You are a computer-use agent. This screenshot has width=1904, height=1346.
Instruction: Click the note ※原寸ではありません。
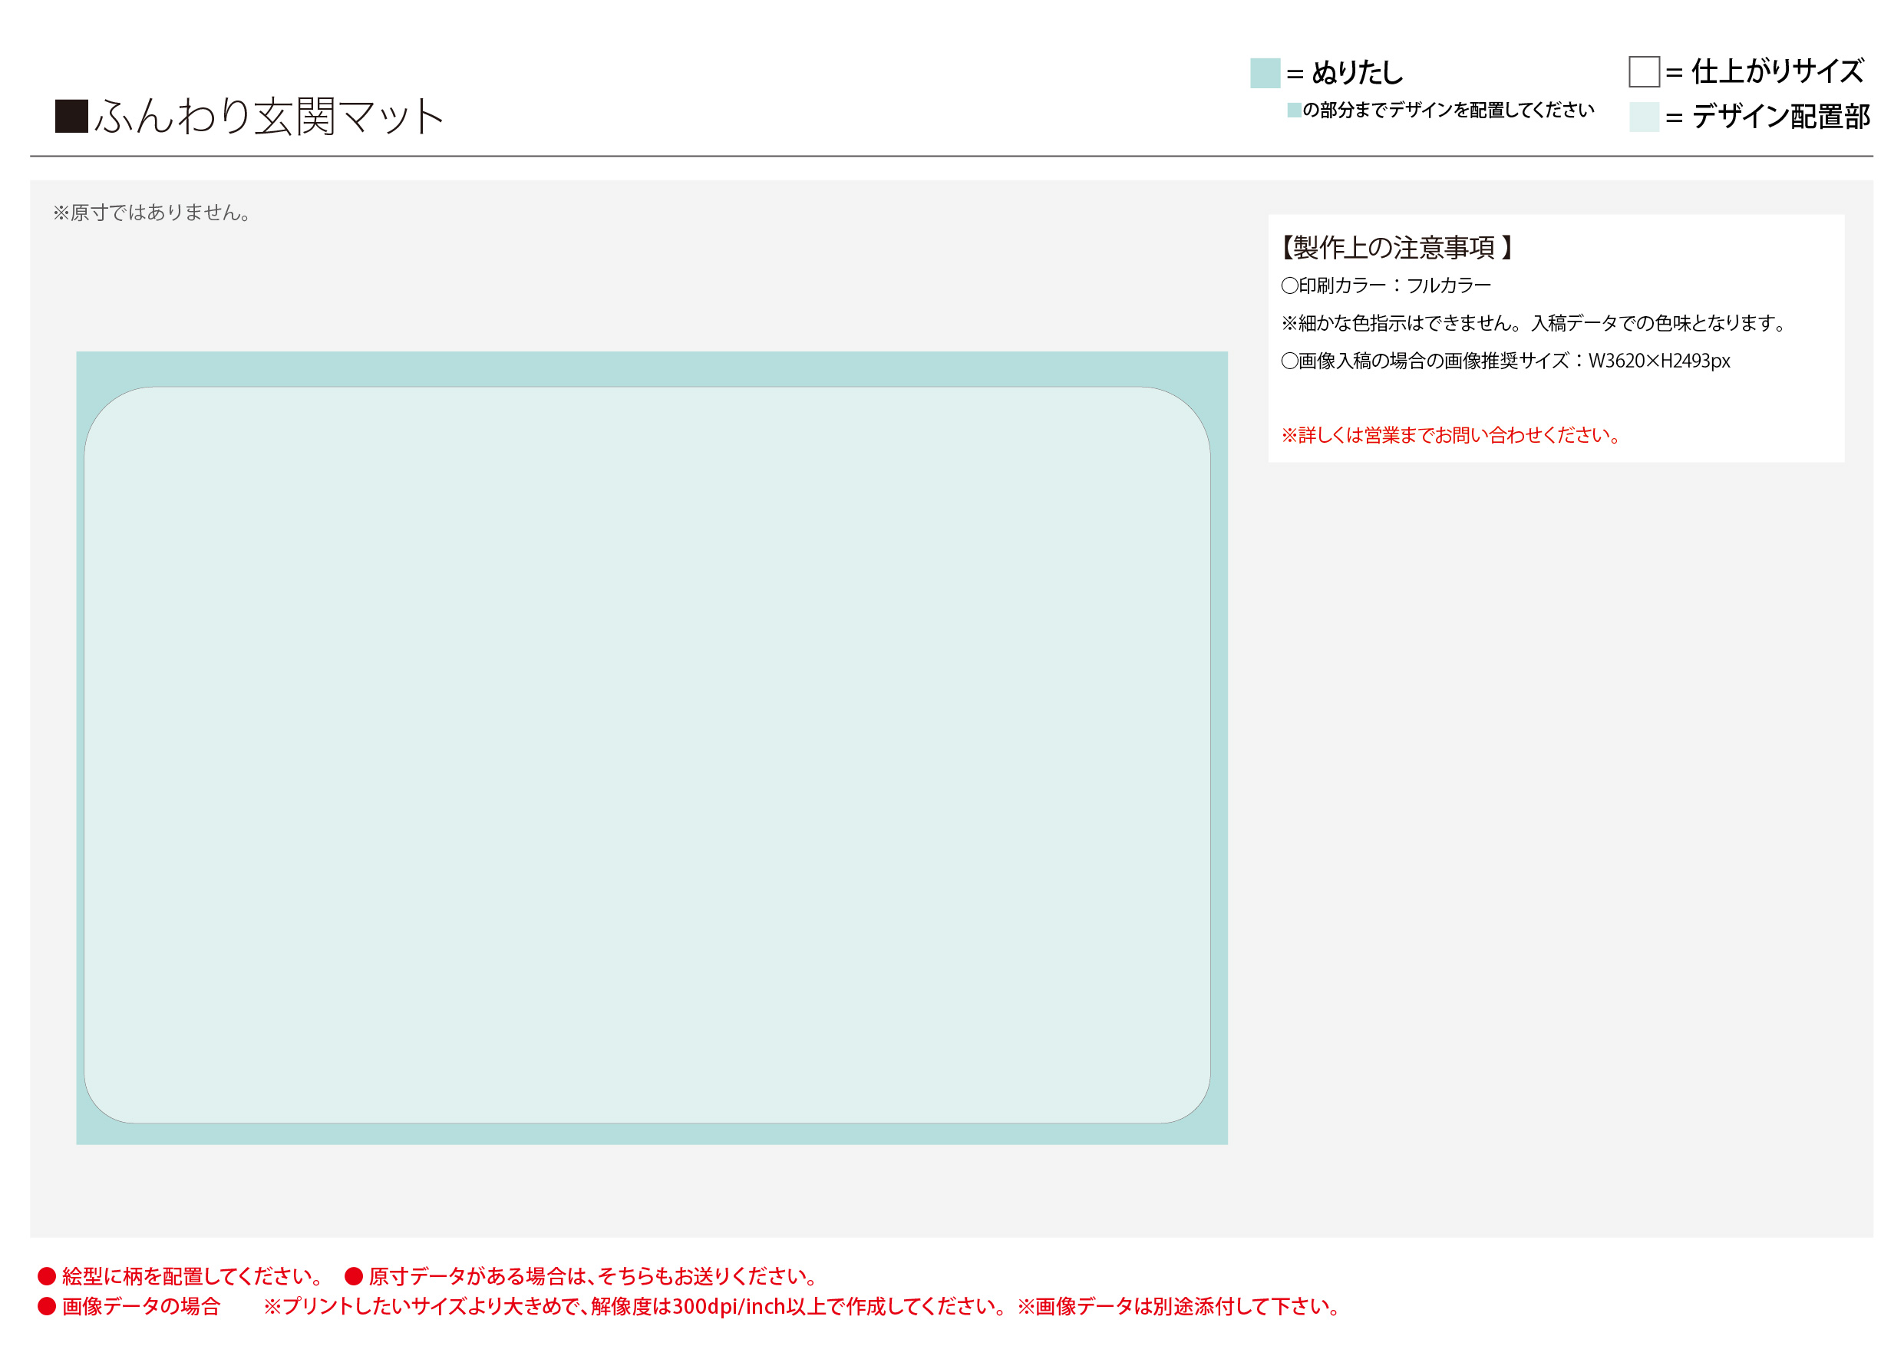153,213
